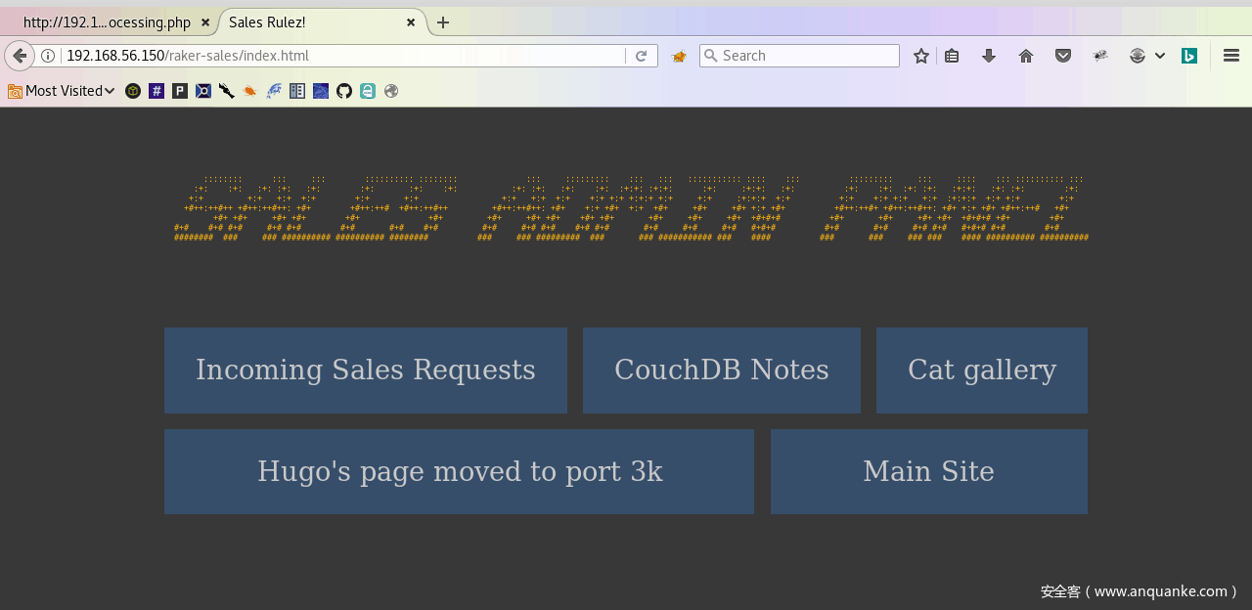
Task: Expand the Most Visited bookmarks folder
Action: 62,91
